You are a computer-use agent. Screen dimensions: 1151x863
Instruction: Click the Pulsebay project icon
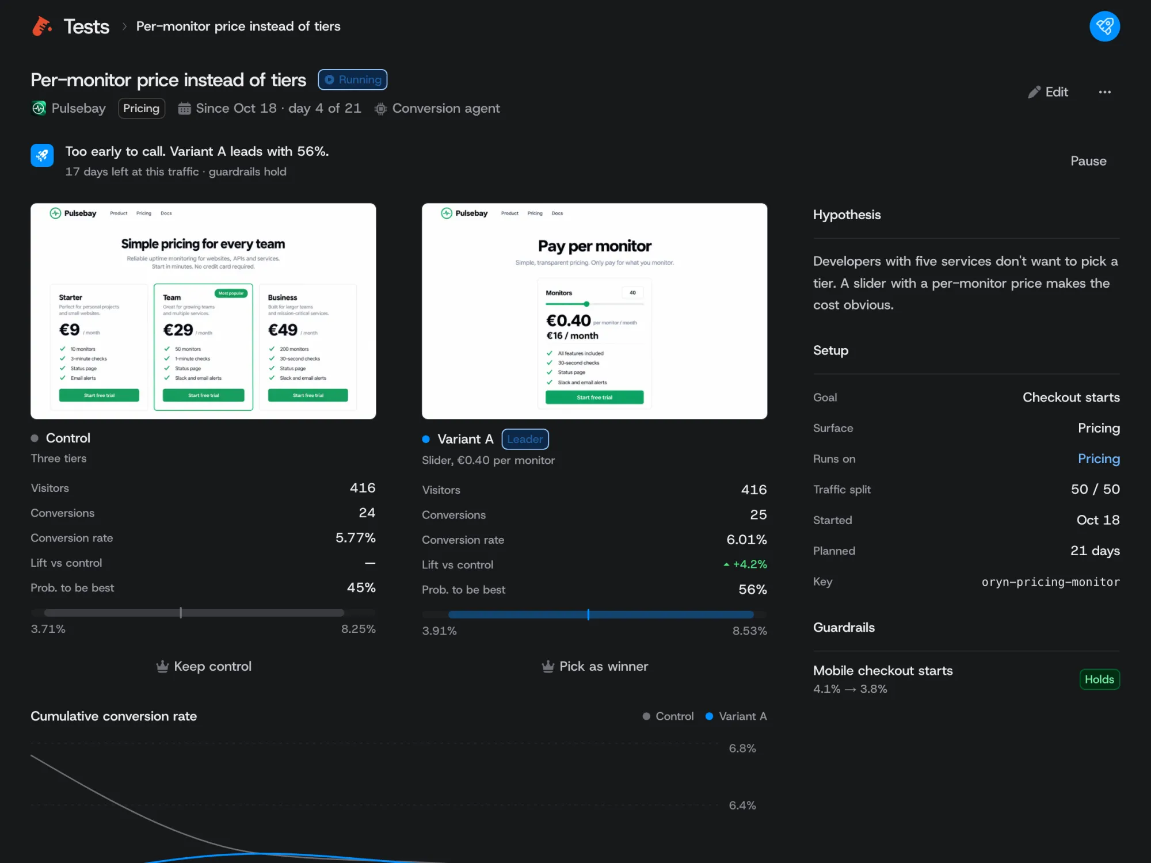point(39,108)
